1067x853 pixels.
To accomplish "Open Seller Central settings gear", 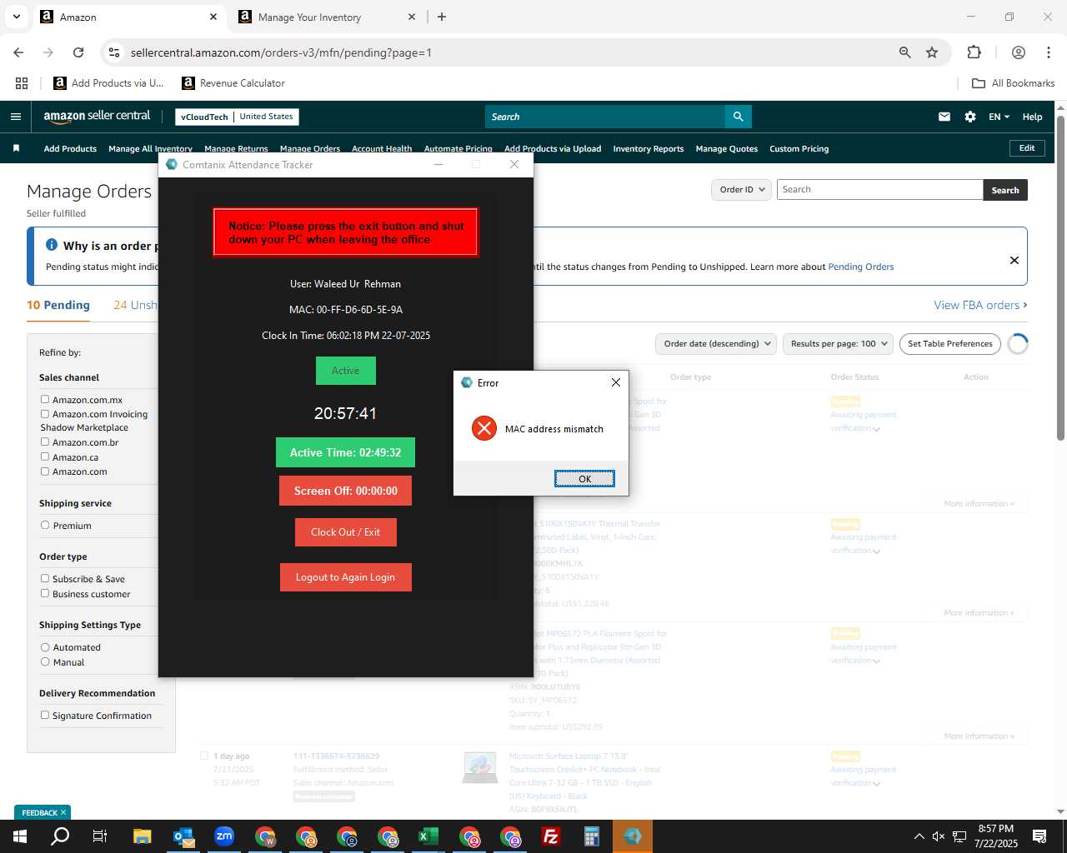I will [x=970, y=117].
